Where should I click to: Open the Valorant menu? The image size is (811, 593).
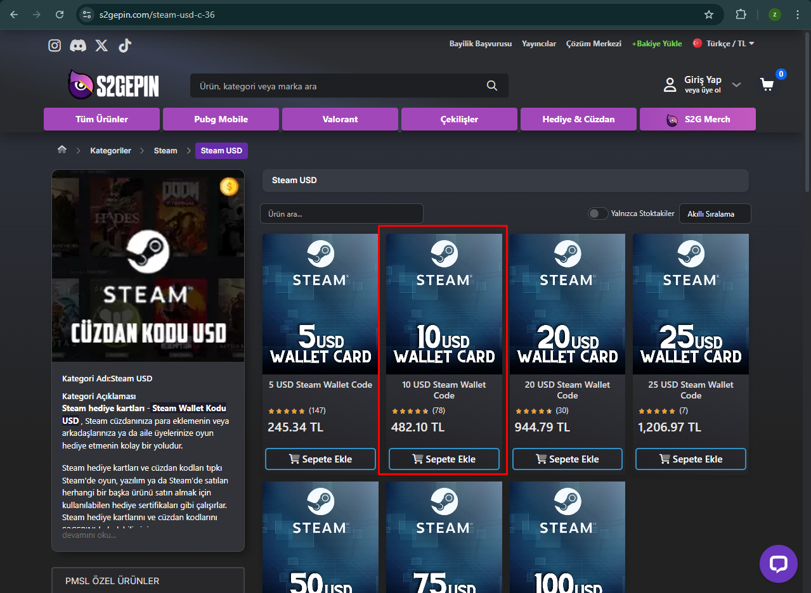pos(340,119)
